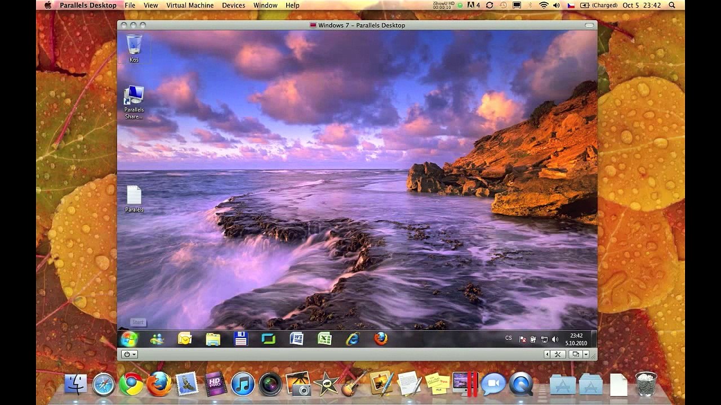721x405 pixels.
Task: Click the Mac volume menu icon
Action: point(557,5)
